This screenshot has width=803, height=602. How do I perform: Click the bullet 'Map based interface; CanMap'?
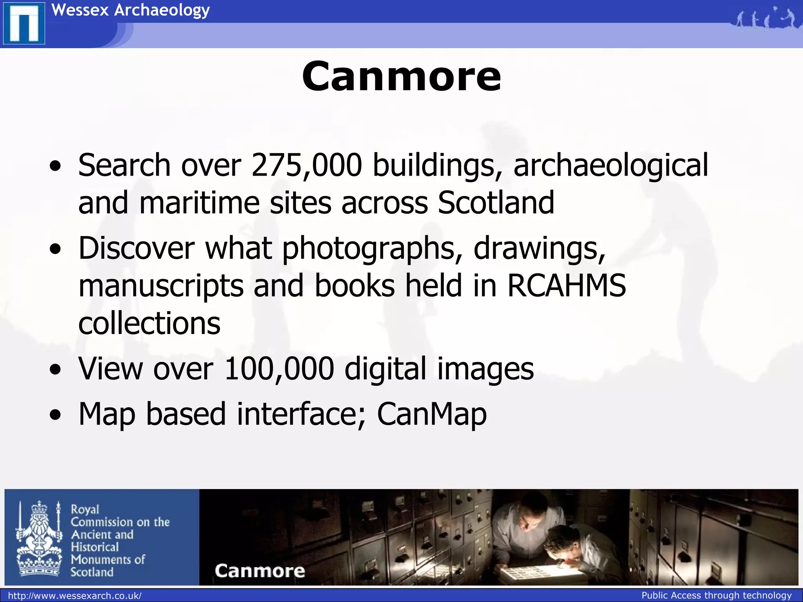pyautogui.click(x=282, y=414)
